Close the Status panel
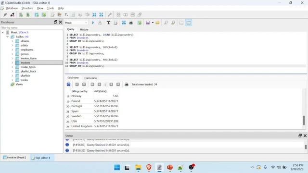Viewport: 308px width, 173px height. coord(305,136)
